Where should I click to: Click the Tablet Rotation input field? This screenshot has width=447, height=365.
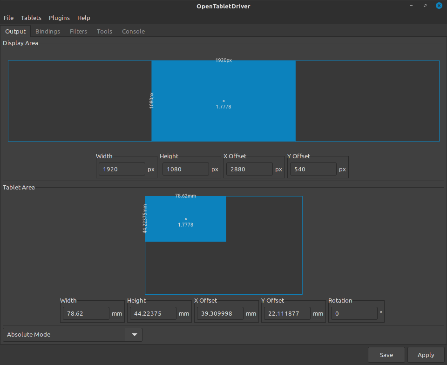pyautogui.click(x=354, y=313)
